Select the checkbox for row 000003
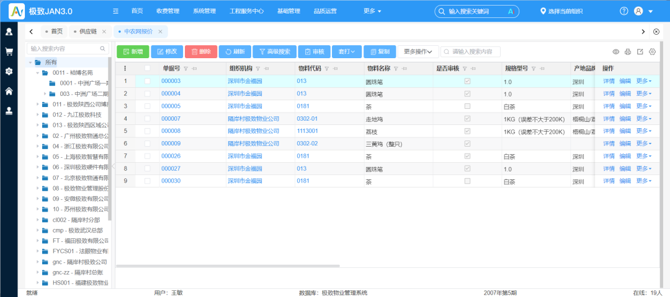The height and width of the screenshot is (297, 670). (x=148, y=81)
